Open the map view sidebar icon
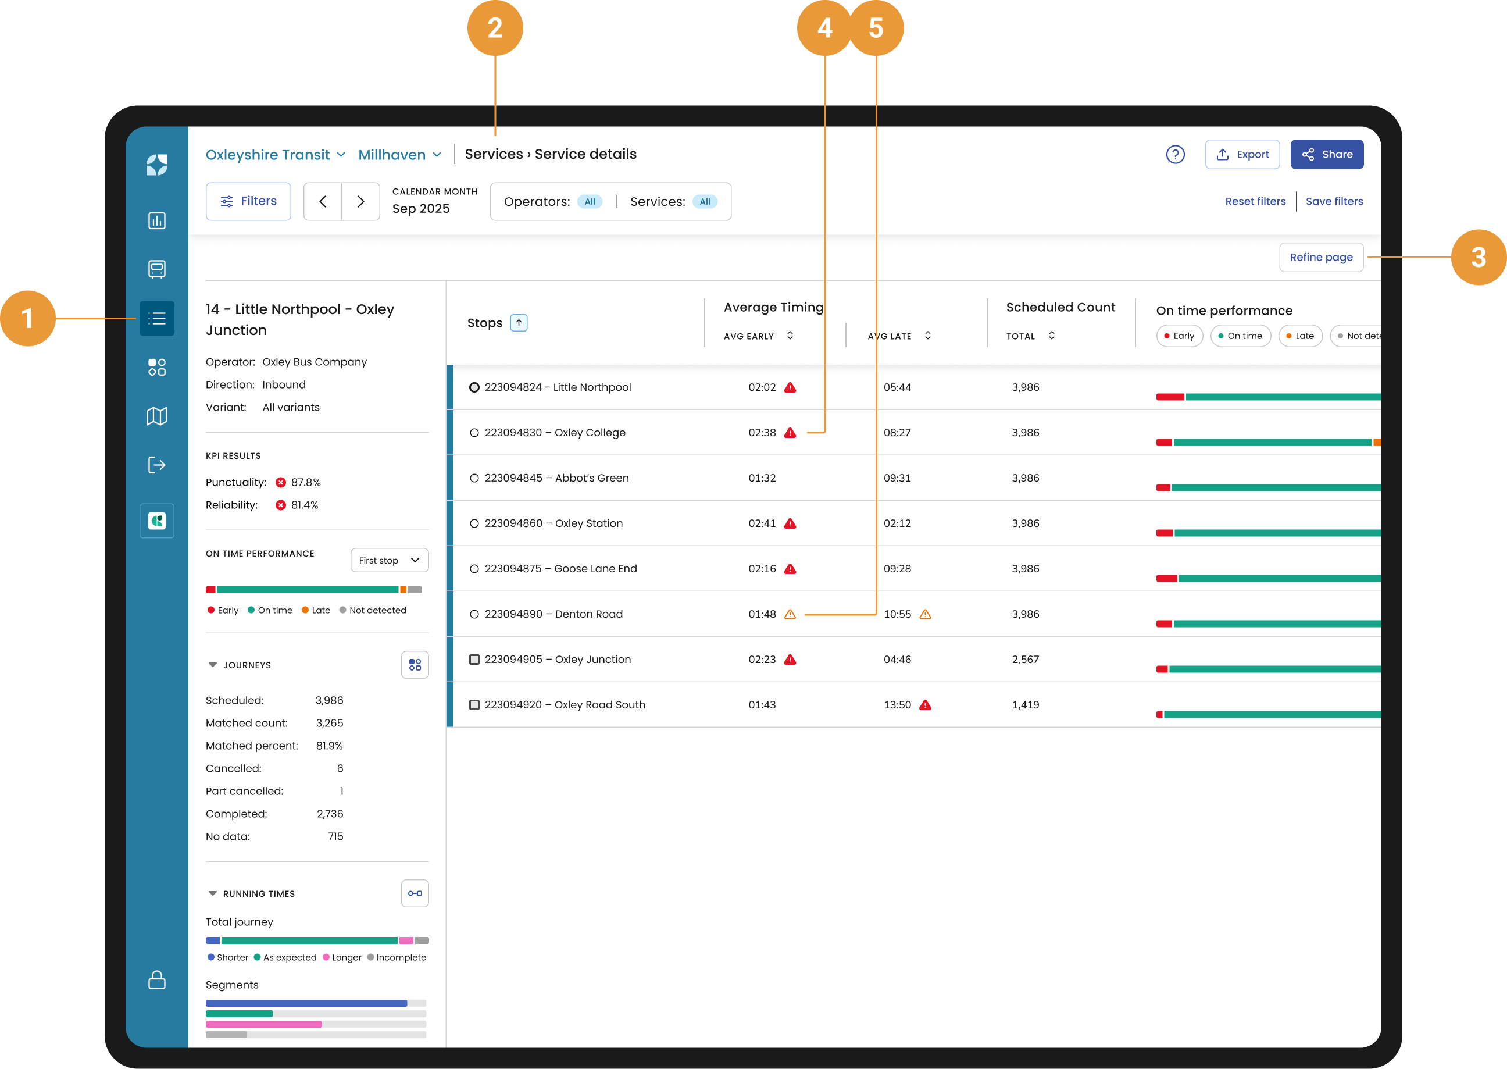The width and height of the screenshot is (1507, 1069). (x=156, y=416)
